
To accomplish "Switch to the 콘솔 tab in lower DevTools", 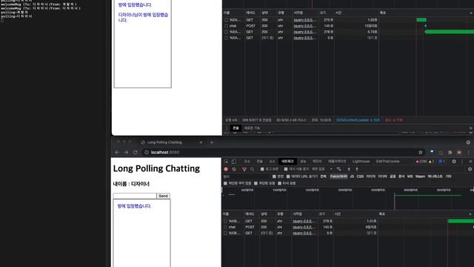I will 260,162.
